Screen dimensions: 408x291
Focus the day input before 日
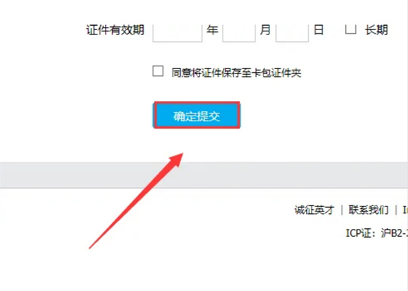pos(292,33)
